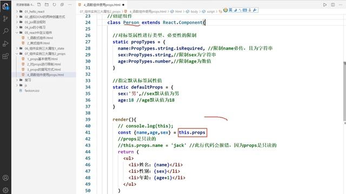The height and width of the screenshot is (194, 346).
Task: Open IME settings wrench icon
Action: tap(255, 10)
